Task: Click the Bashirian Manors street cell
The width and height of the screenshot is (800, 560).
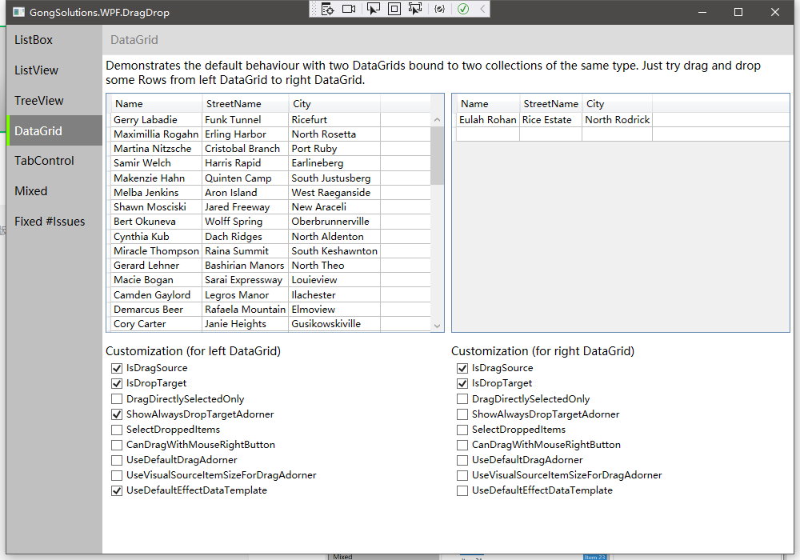Action: click(246, 266)
